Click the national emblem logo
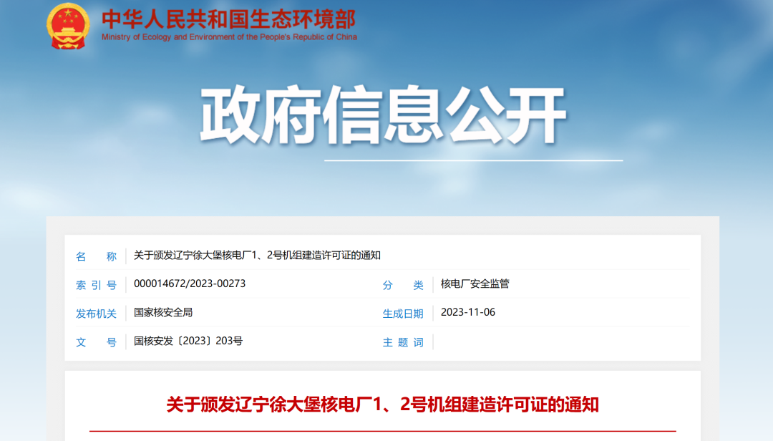 tap(67, 26)
